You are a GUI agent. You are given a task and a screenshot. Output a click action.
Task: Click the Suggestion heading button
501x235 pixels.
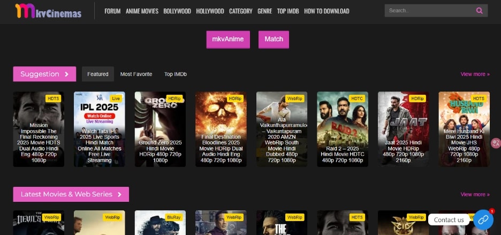click(44, 74)
